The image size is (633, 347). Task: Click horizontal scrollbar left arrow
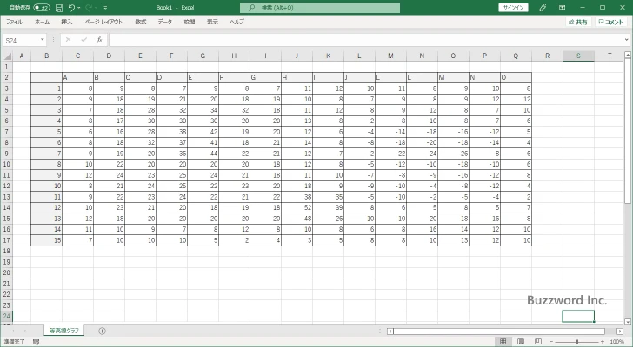click(390, 331)
